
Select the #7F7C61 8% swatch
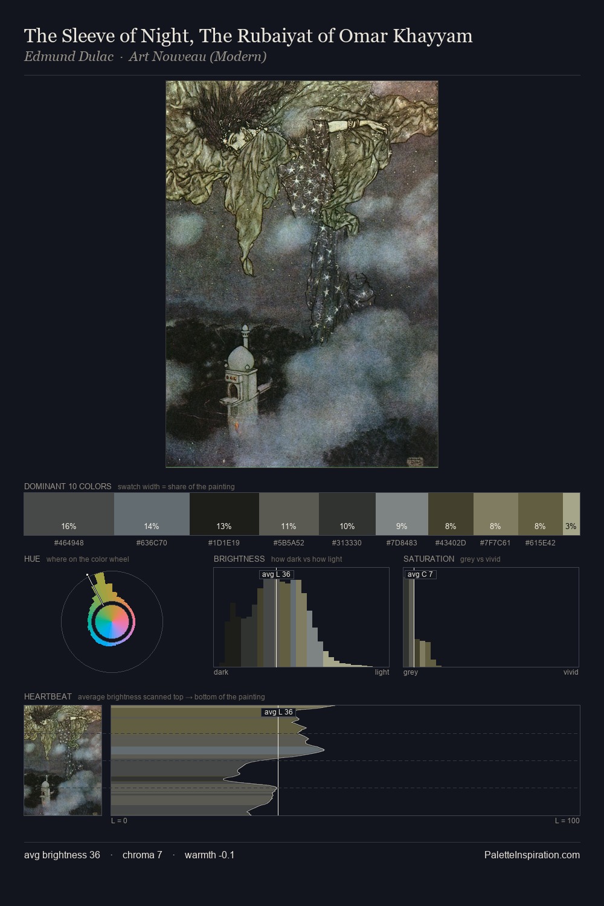[x=496, y=514]
